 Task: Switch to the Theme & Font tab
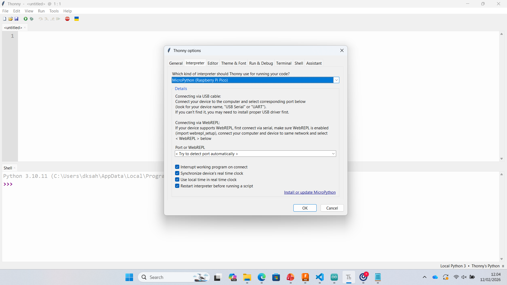click(233, 63)
